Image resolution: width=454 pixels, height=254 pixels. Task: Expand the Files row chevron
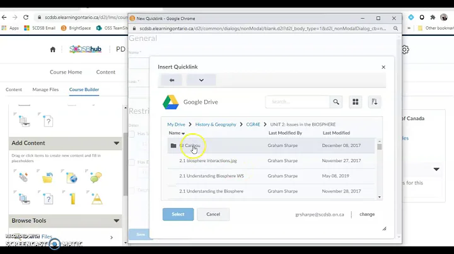(x=112, y=237)
